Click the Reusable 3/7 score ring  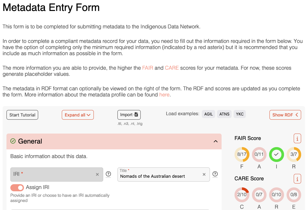294,154
